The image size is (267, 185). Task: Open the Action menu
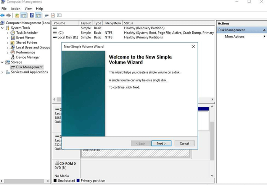coord(16,8)
